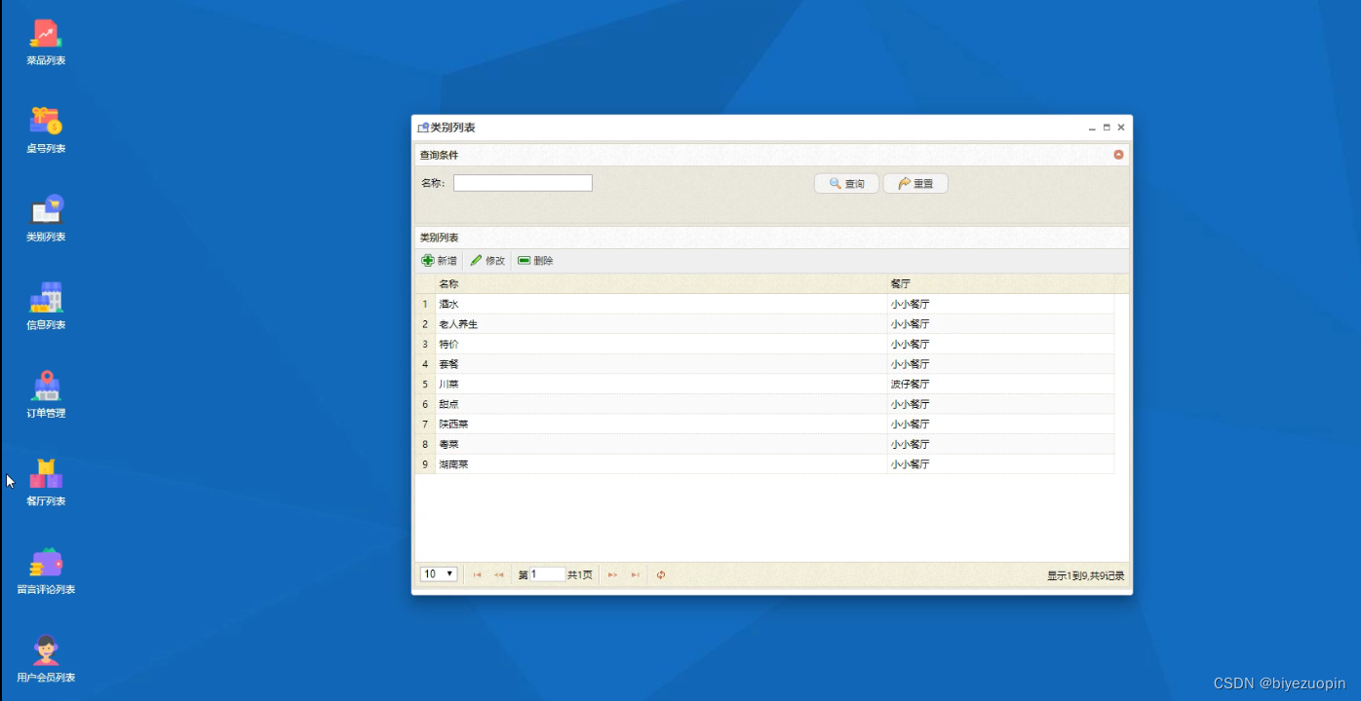Open the 信息列表 desktop icon
The width and height of the screenshot is (1361, 701).
(46, 307)
